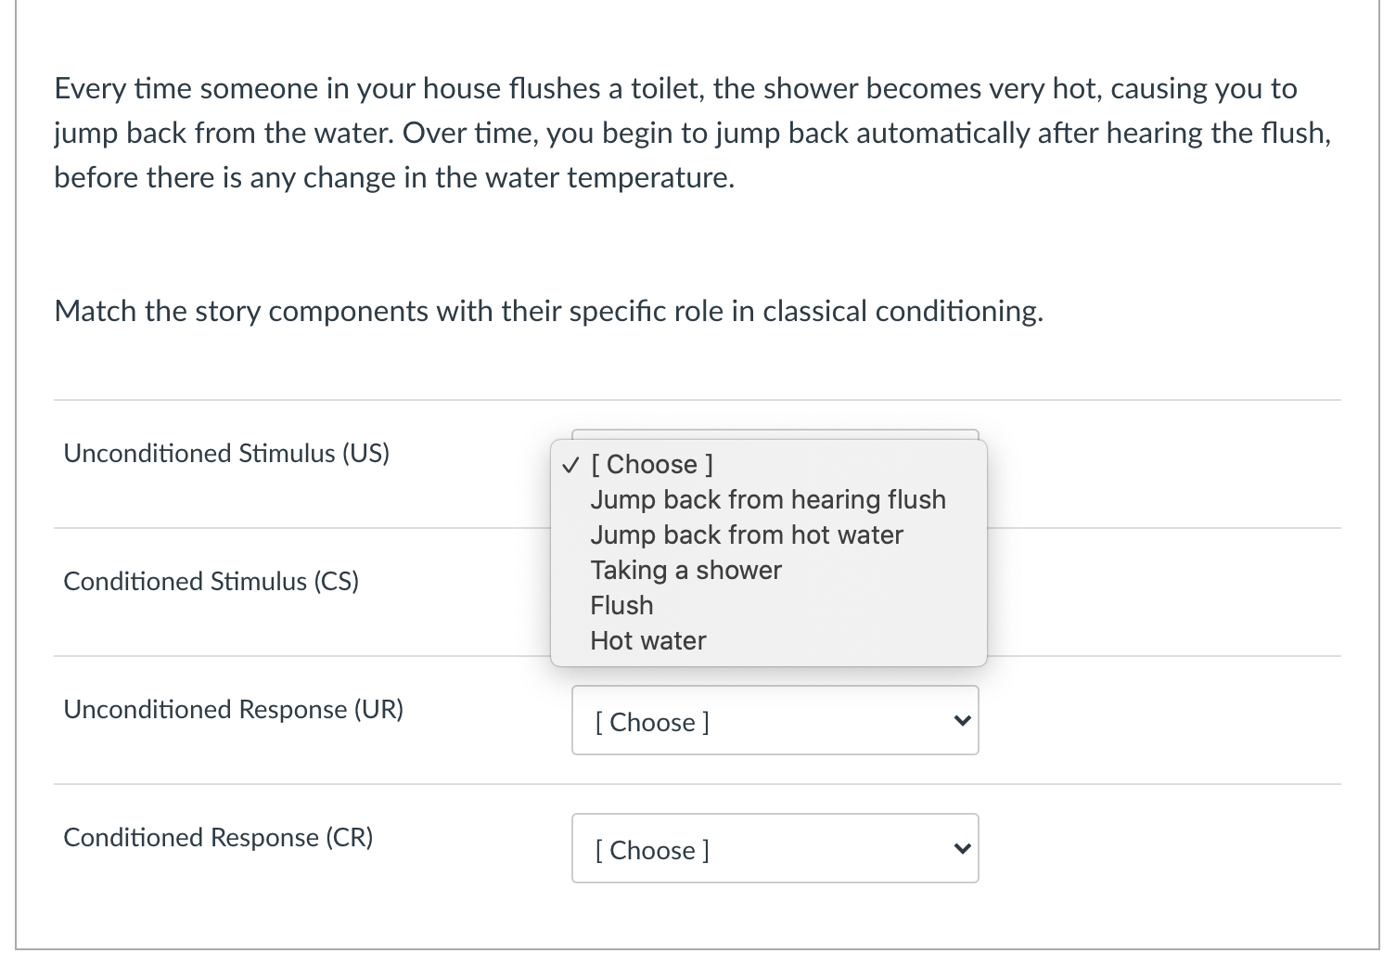Select the 'Hot water' option
This screenshot has width=1396, height=966.
coord(648,640)
